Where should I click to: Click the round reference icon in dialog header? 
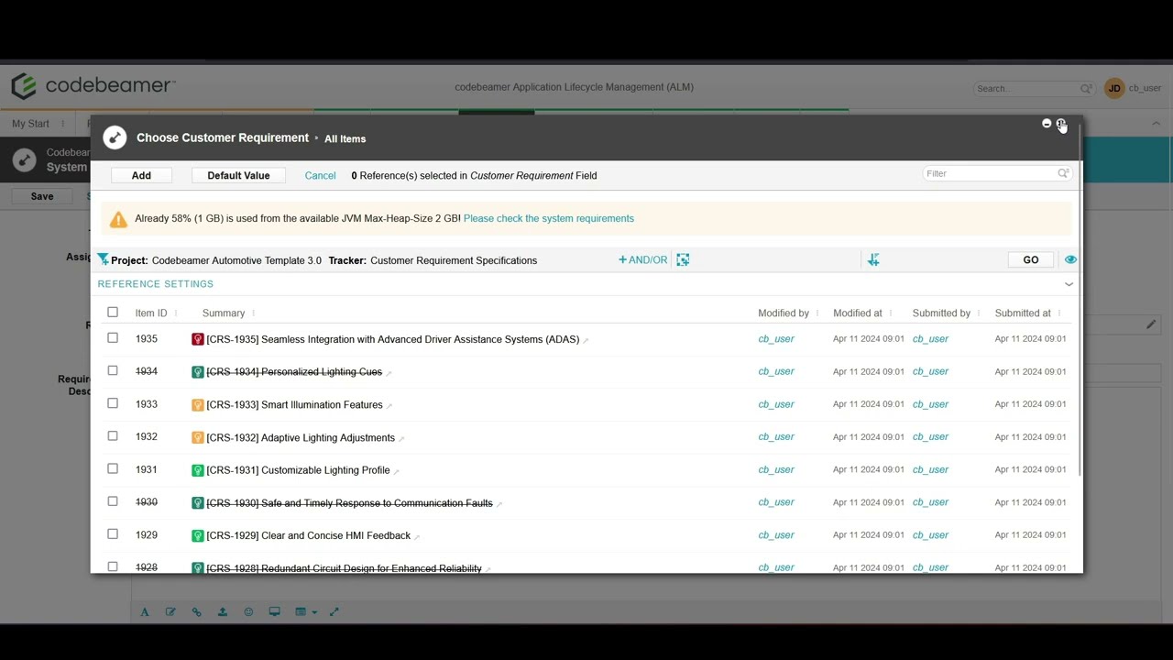click(115, 137)
